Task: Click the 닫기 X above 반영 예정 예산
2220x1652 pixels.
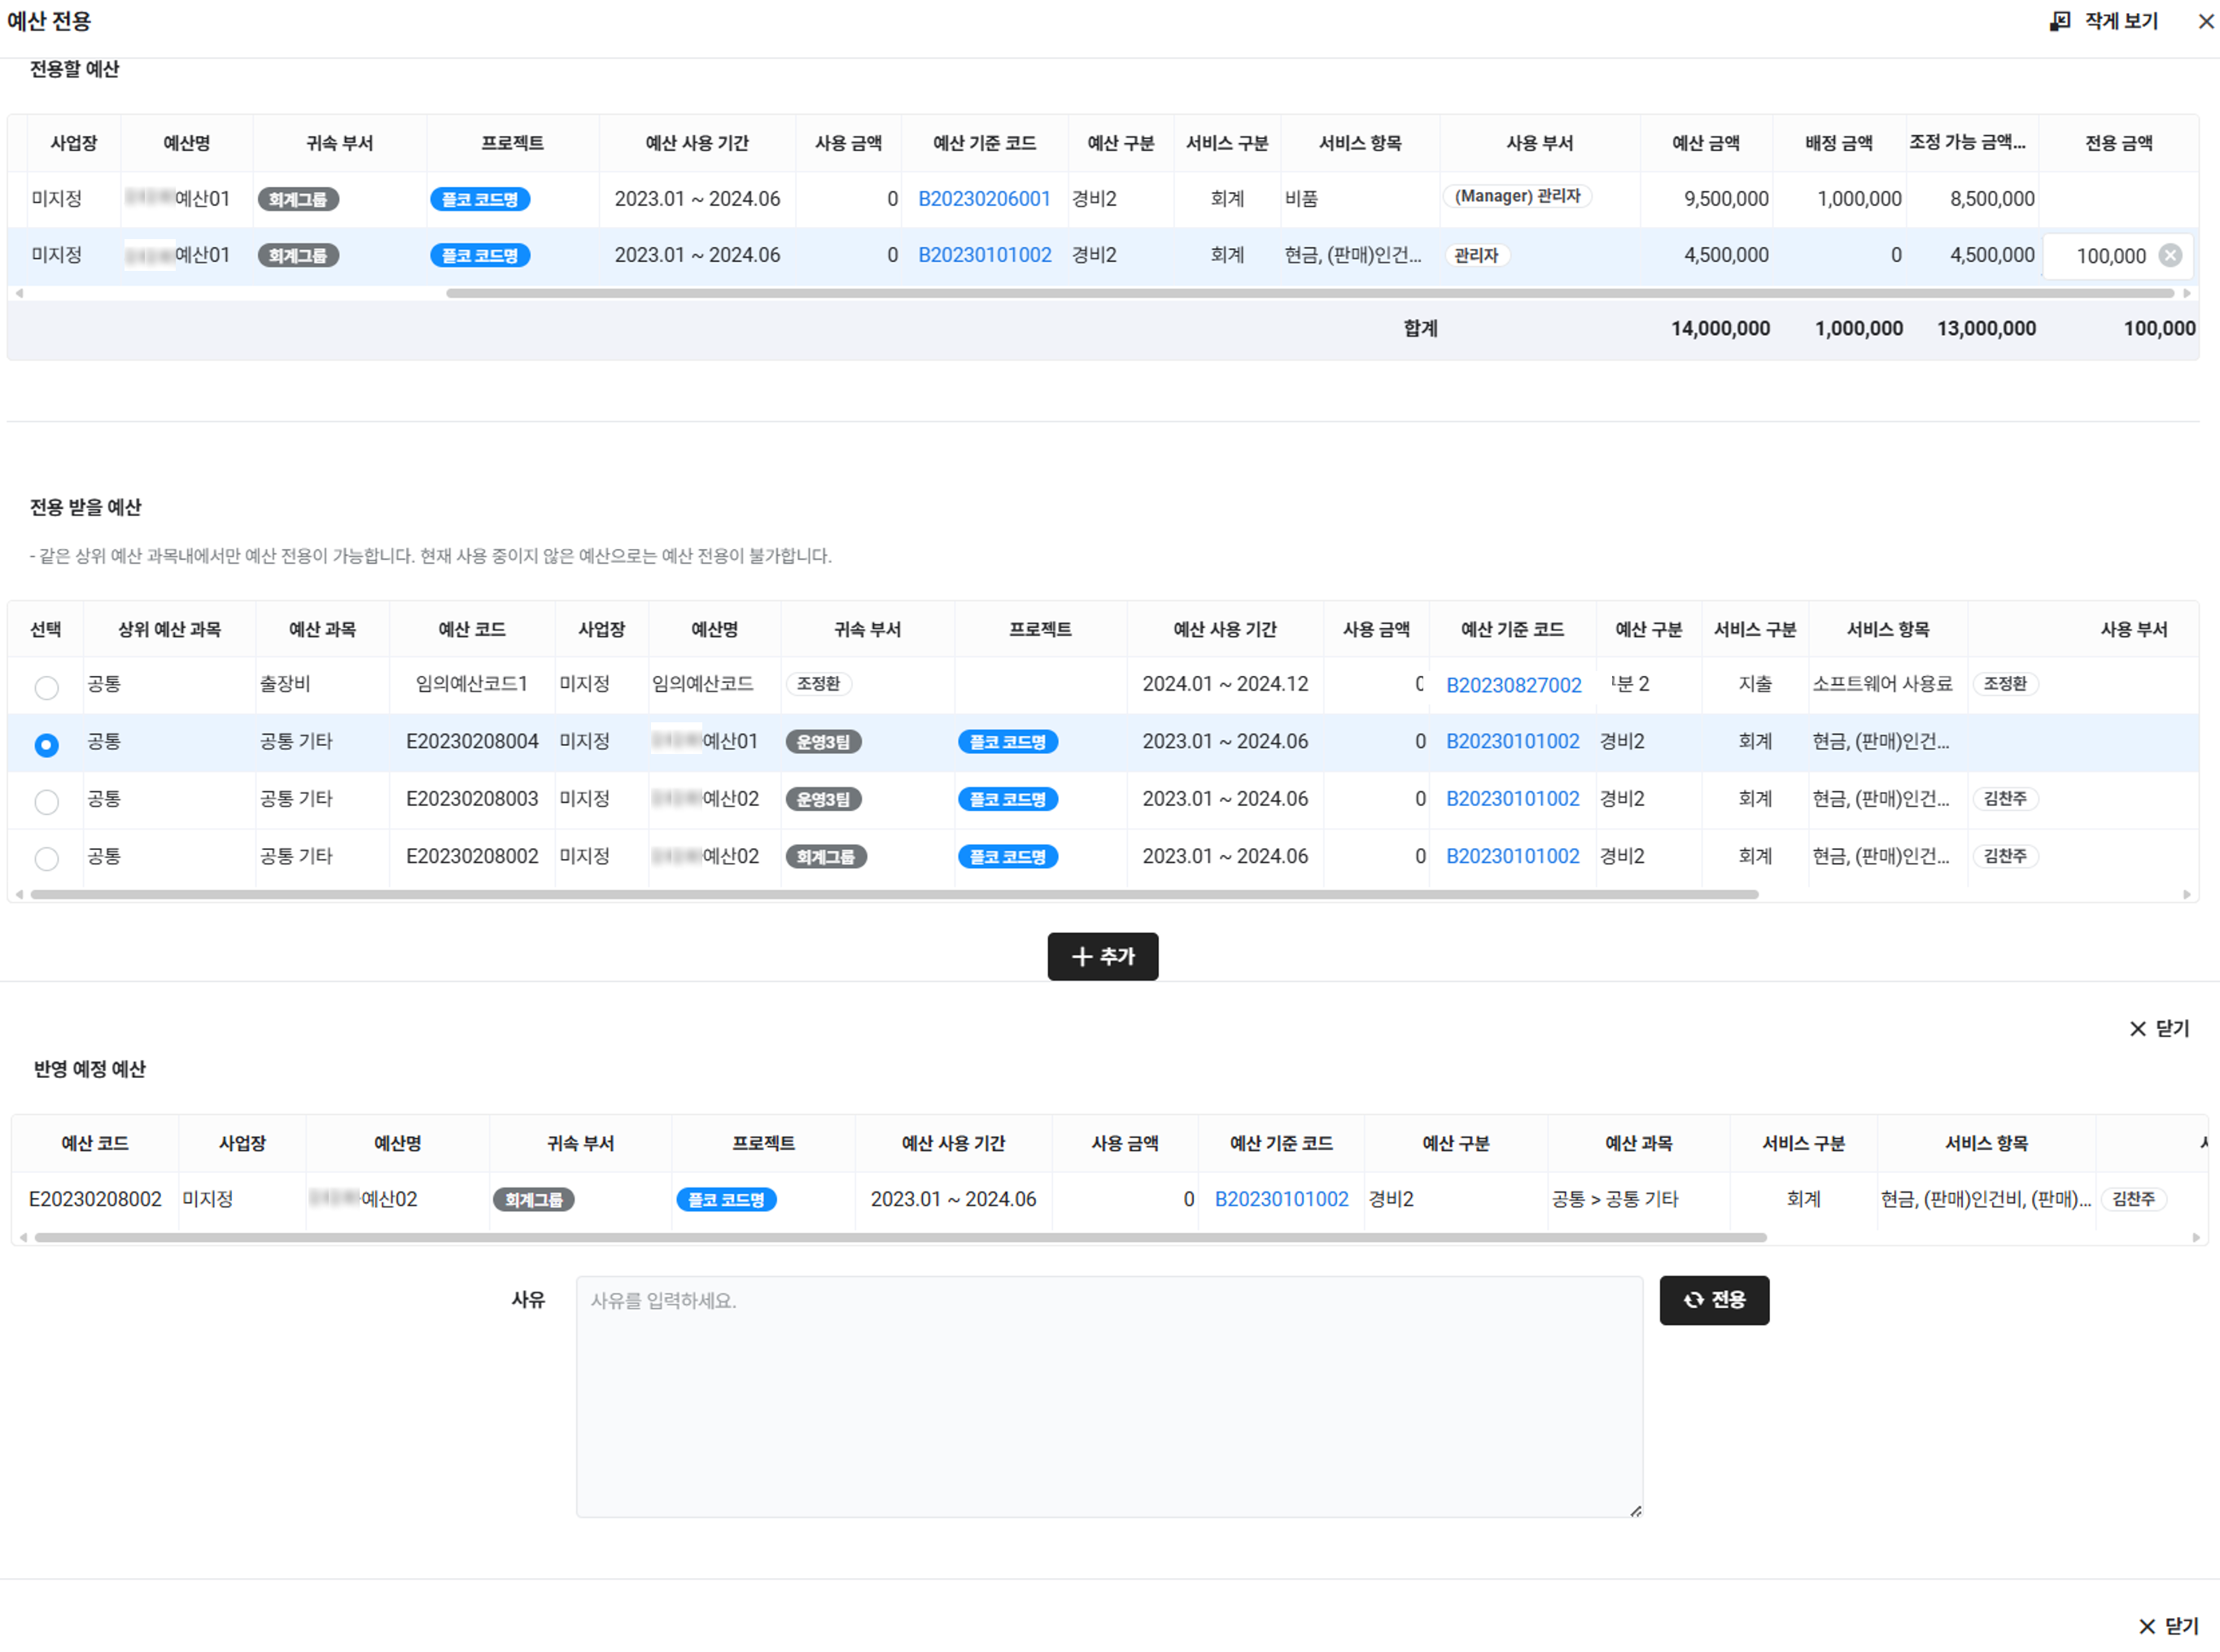Action: pyautogui.click(x=2159, y=1028)
